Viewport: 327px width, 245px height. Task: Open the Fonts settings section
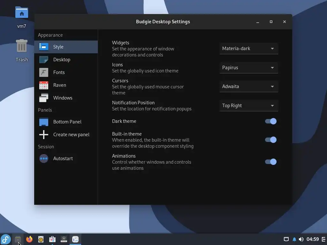pos(66,72)
